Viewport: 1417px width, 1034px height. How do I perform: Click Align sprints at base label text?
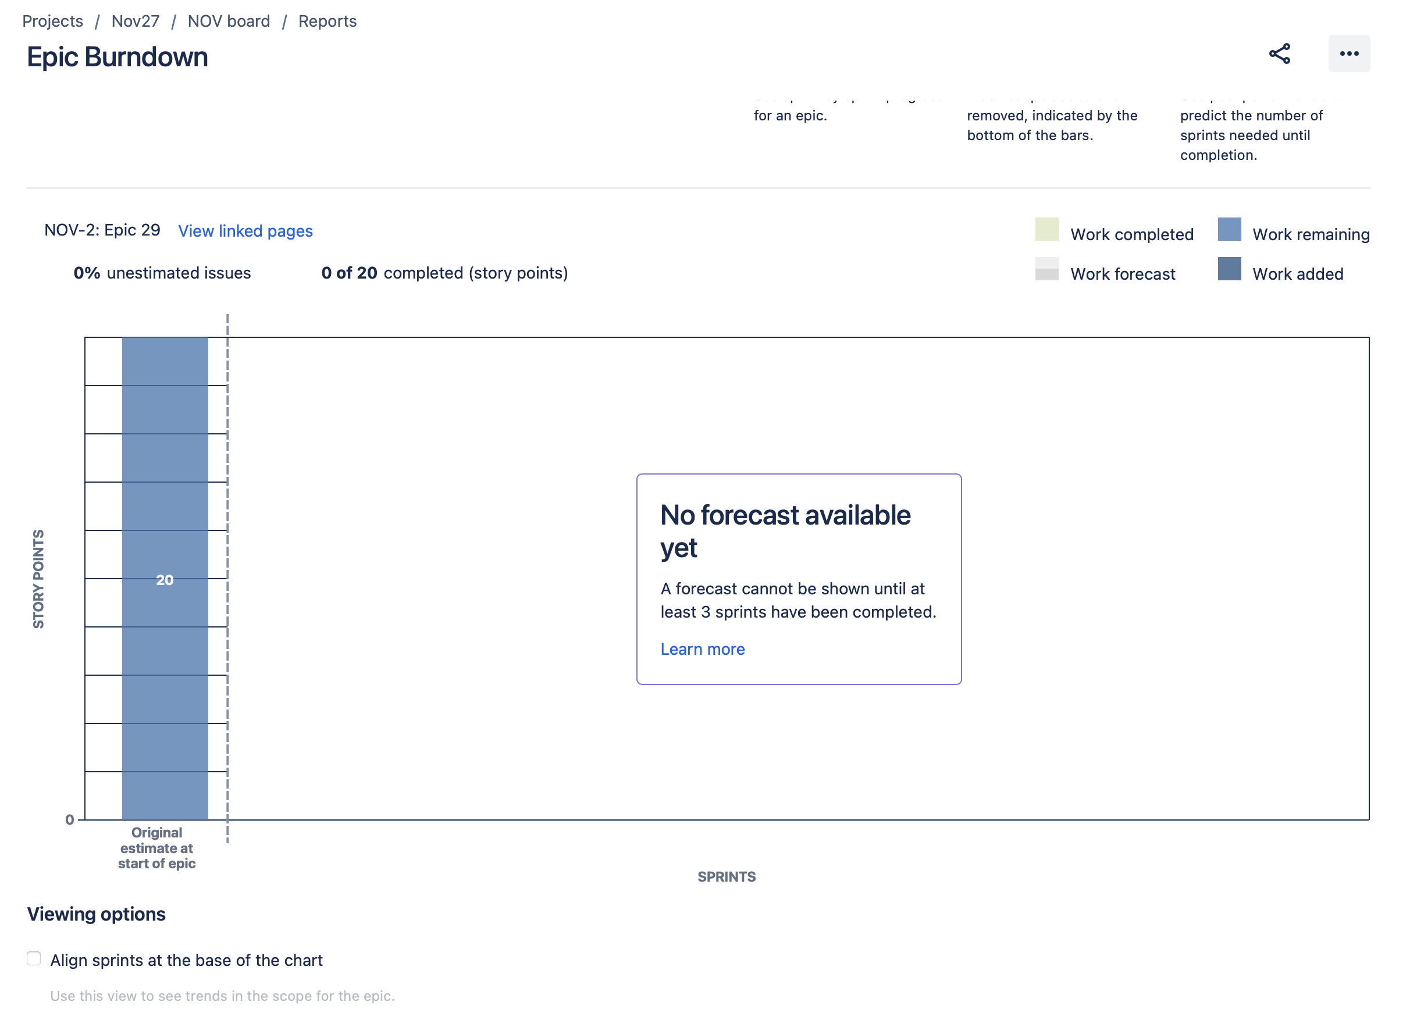187,960
